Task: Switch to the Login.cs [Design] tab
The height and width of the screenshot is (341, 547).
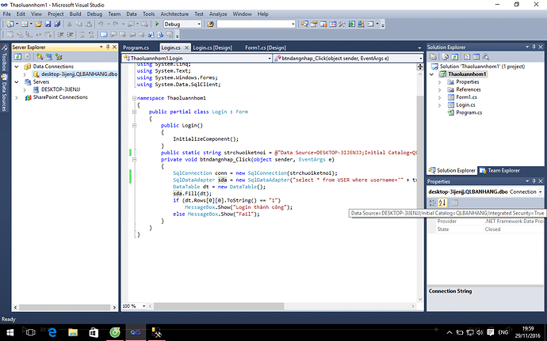Action: pos(212,47)
